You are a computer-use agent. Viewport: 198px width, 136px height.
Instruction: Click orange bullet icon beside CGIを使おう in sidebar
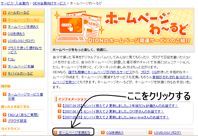pos(5,34)
